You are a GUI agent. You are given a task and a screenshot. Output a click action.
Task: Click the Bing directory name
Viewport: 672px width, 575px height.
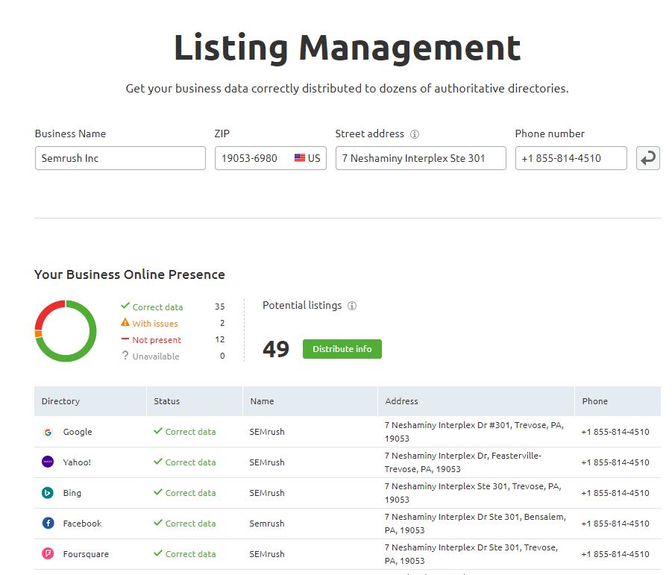(x=72, y=493)
